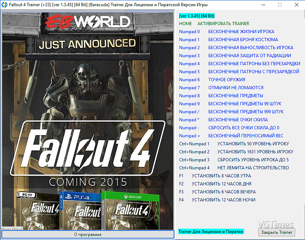Image resolution: width=305 pixels, height=240 pixels.
Task: Select "БЕСКОНЕЧНАЯ БРОНЯ КОСТЮМА" line
Action: pyautogui.click(x=228, y=40)
